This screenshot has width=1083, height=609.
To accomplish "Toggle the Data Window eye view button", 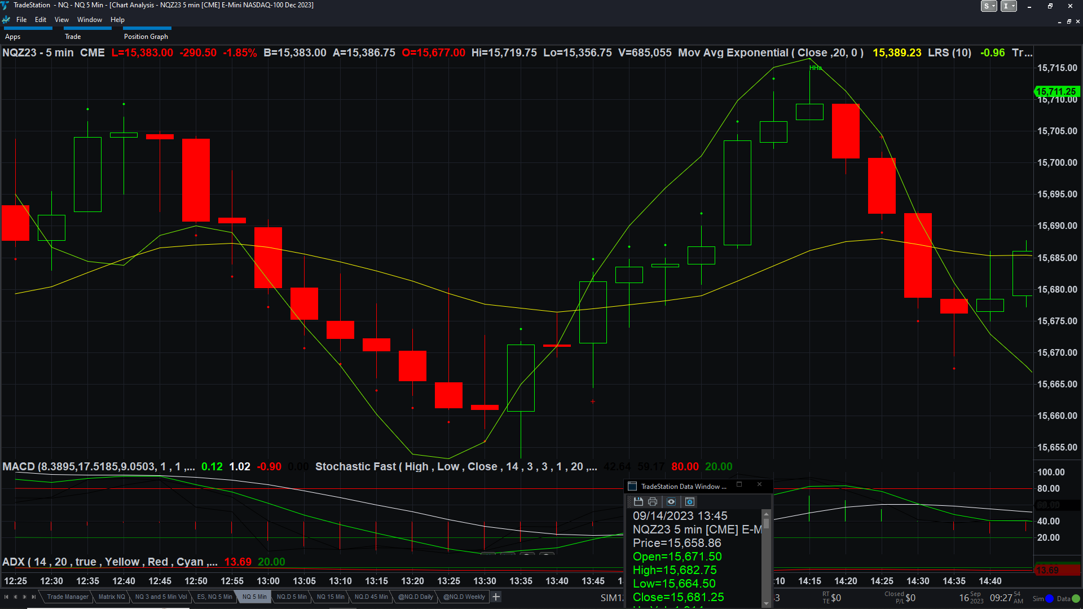I will [x=671, y=502].
